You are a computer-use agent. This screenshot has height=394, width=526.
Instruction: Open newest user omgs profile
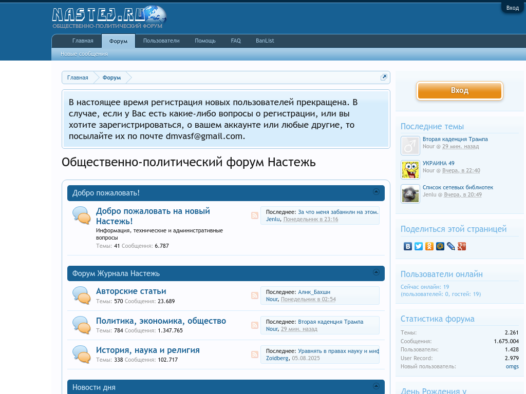point(512,366)
